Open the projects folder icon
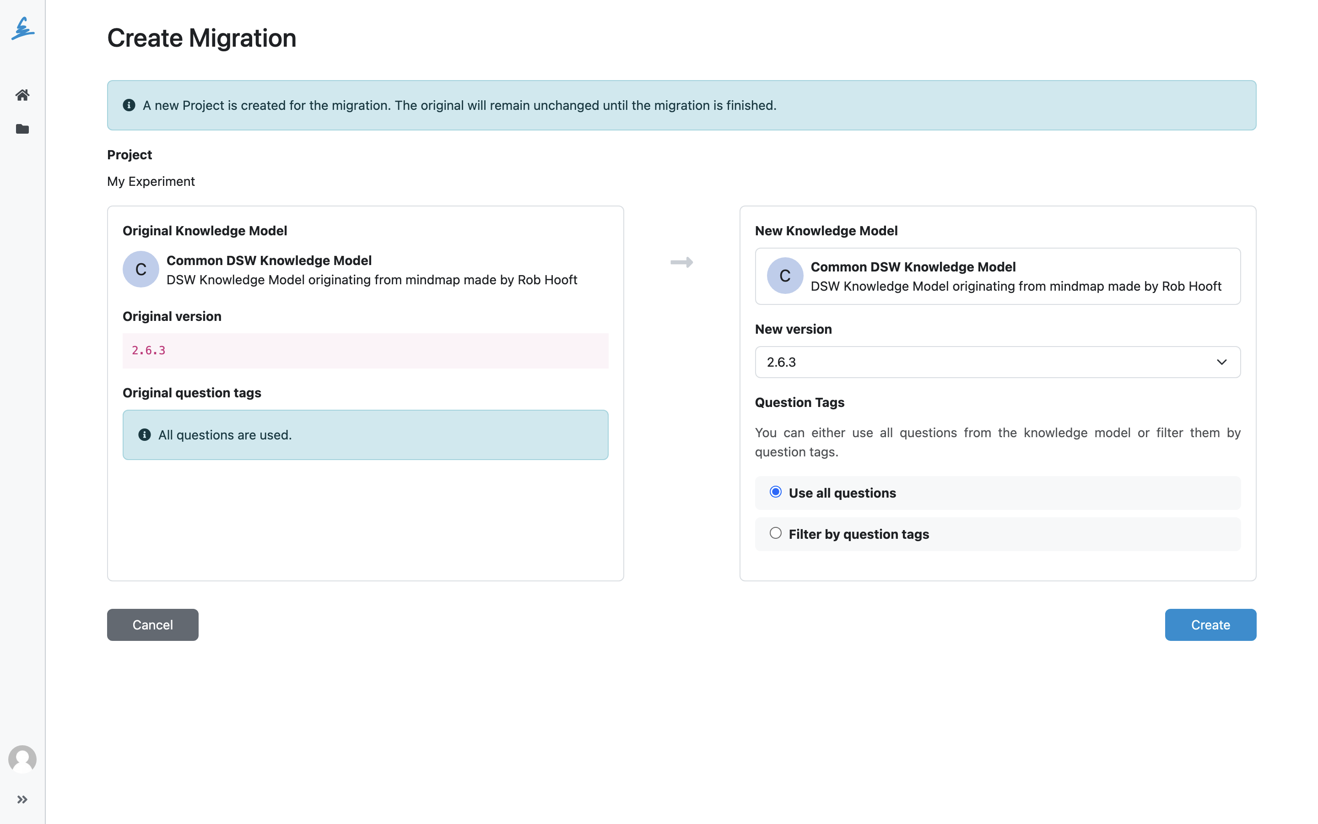The image size is (1318, 824). (22, 129)
